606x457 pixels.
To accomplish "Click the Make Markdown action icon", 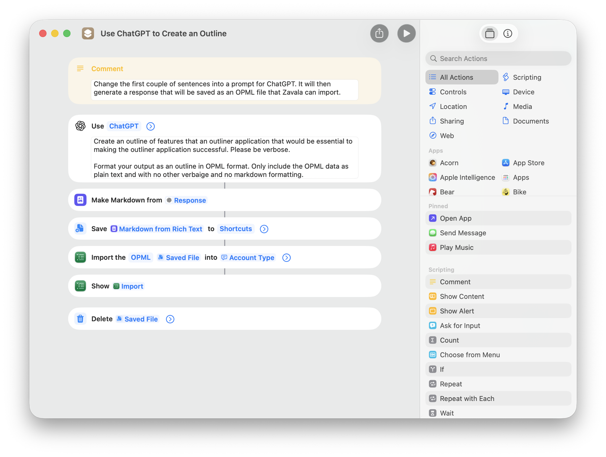I will [80, 200].
